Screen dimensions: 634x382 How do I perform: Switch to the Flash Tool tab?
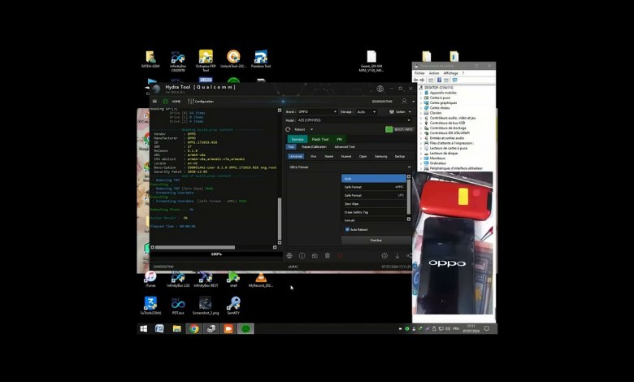click(x=320, y=139)
